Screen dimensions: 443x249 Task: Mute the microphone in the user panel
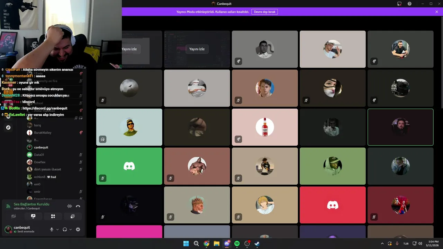click(52, 229)
